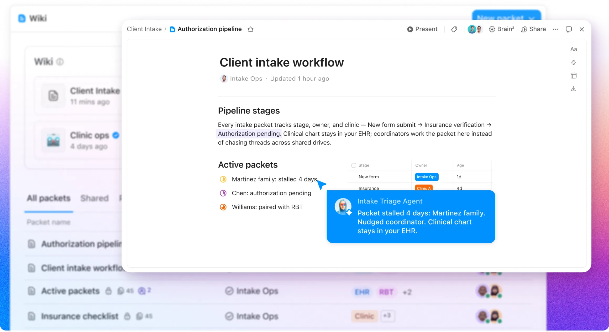The height and width of the screenshot is (332, 609).
Task: Open the three-dot more options menu
Action: [555, 29]
